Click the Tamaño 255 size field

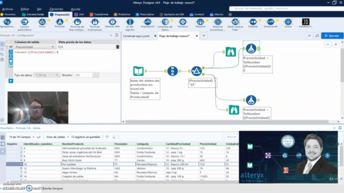tap(83, 75)
